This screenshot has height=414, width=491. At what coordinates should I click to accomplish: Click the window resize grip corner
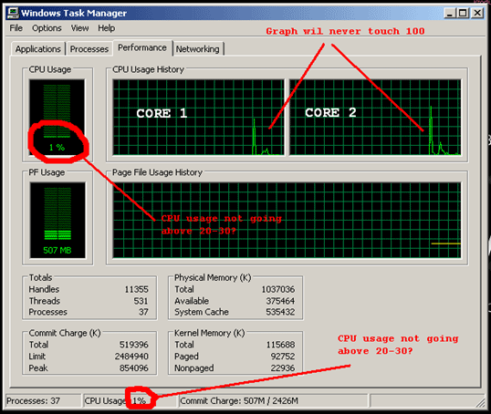tap(480, 403)
